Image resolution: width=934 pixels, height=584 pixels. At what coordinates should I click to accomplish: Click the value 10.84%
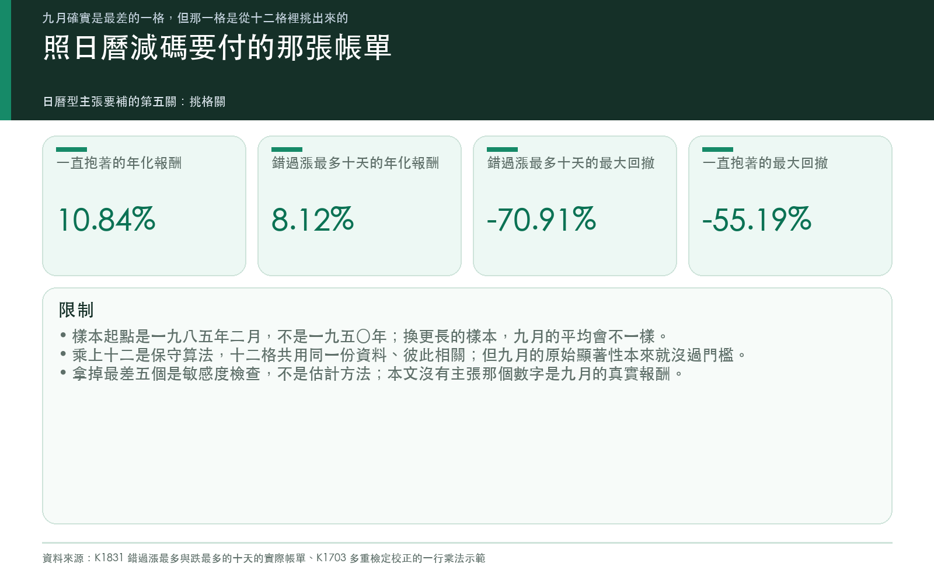[x=107, y=220]
